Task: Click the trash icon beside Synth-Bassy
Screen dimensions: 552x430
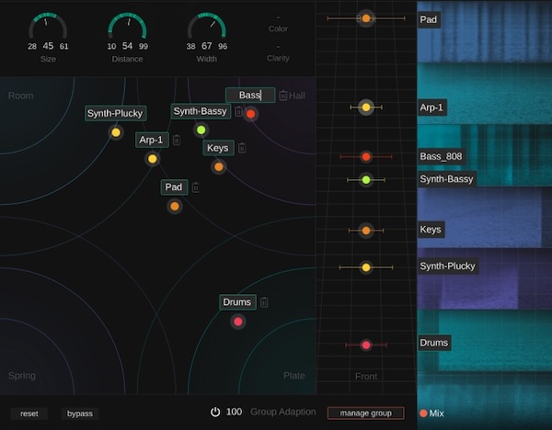Action: [238, 111]
